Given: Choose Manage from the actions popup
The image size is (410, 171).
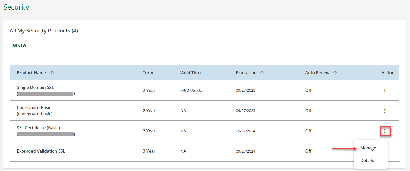Looking at the screenshot, I should pos(368,148).
